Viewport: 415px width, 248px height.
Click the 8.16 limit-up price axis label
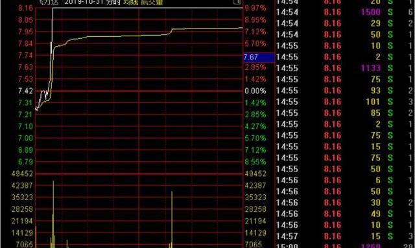tap(26, 8)
